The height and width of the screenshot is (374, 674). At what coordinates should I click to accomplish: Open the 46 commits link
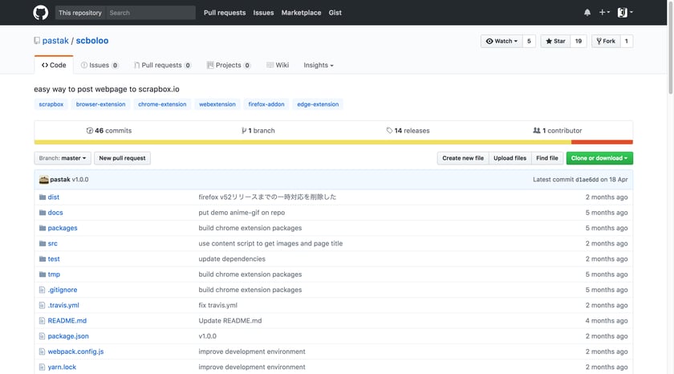coord(109,131)
